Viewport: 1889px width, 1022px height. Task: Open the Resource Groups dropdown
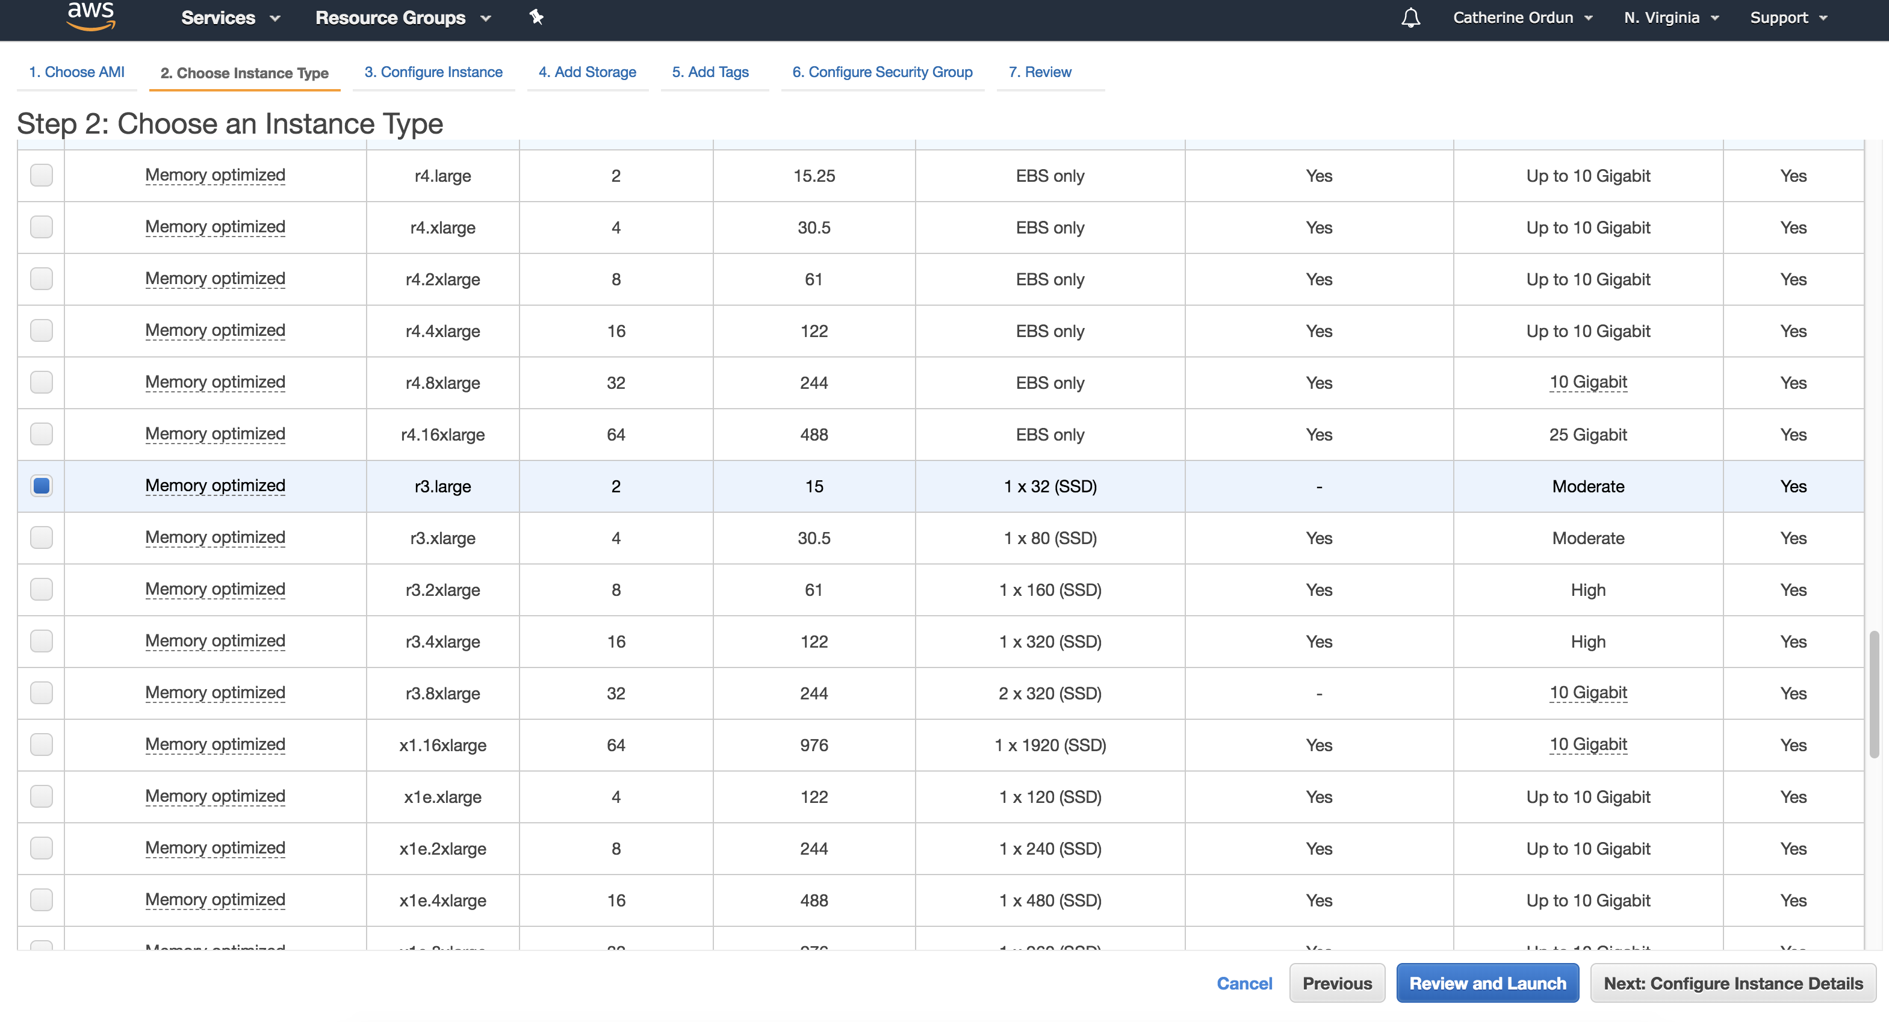[402, 17]
